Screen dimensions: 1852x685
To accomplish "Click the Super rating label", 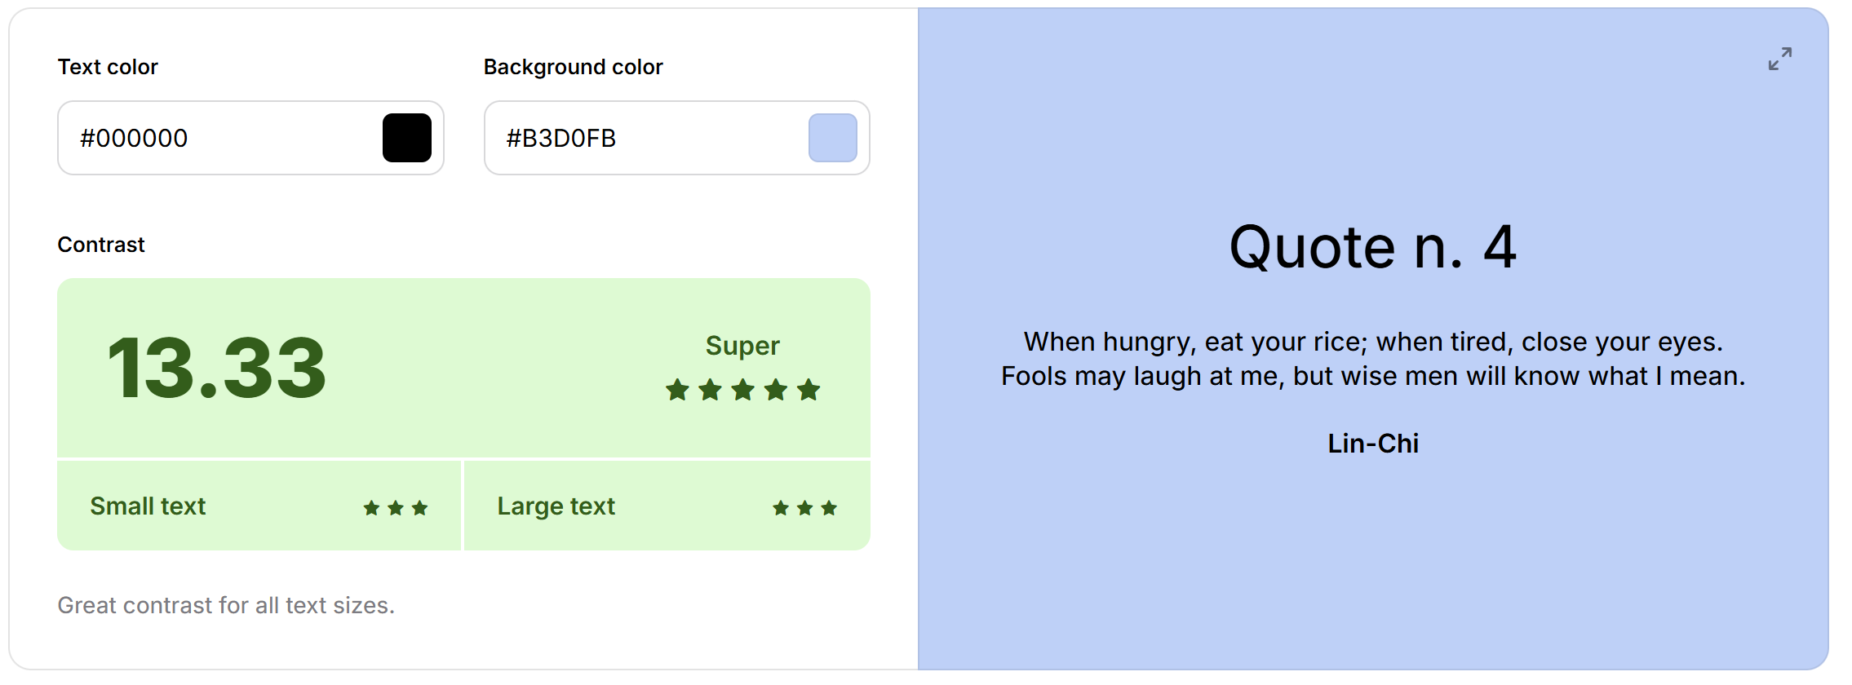I will coord(742,346).
